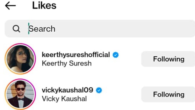Click the blinking text cursor in search bar
Screen dimensions: 195x110
(29, 29)
